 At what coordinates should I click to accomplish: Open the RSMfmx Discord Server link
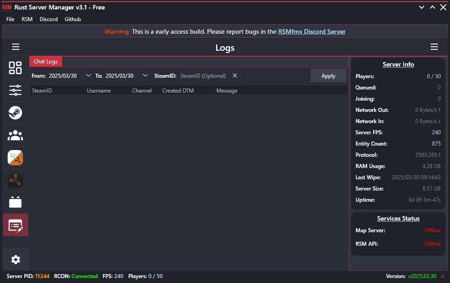click(312, 31)
